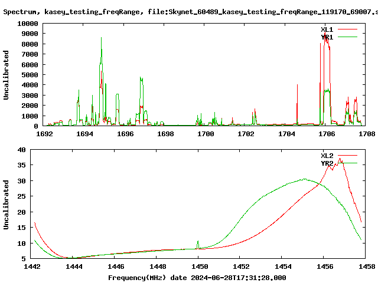Click the green YR1 legend line sample
The image size is (378, 283).
point(347,37)
